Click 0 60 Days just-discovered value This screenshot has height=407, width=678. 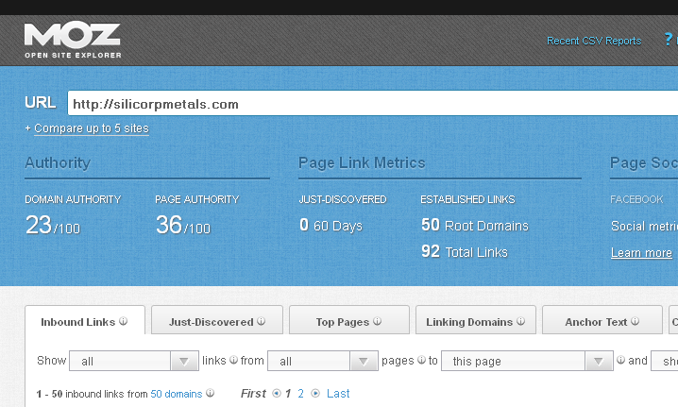coord(331,226)
